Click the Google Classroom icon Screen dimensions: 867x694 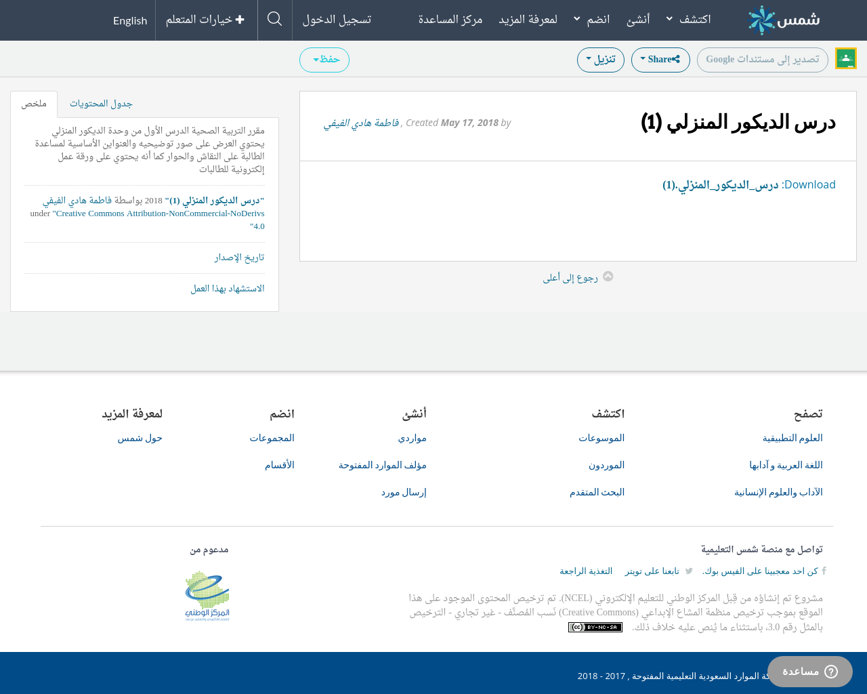[845, 59]
